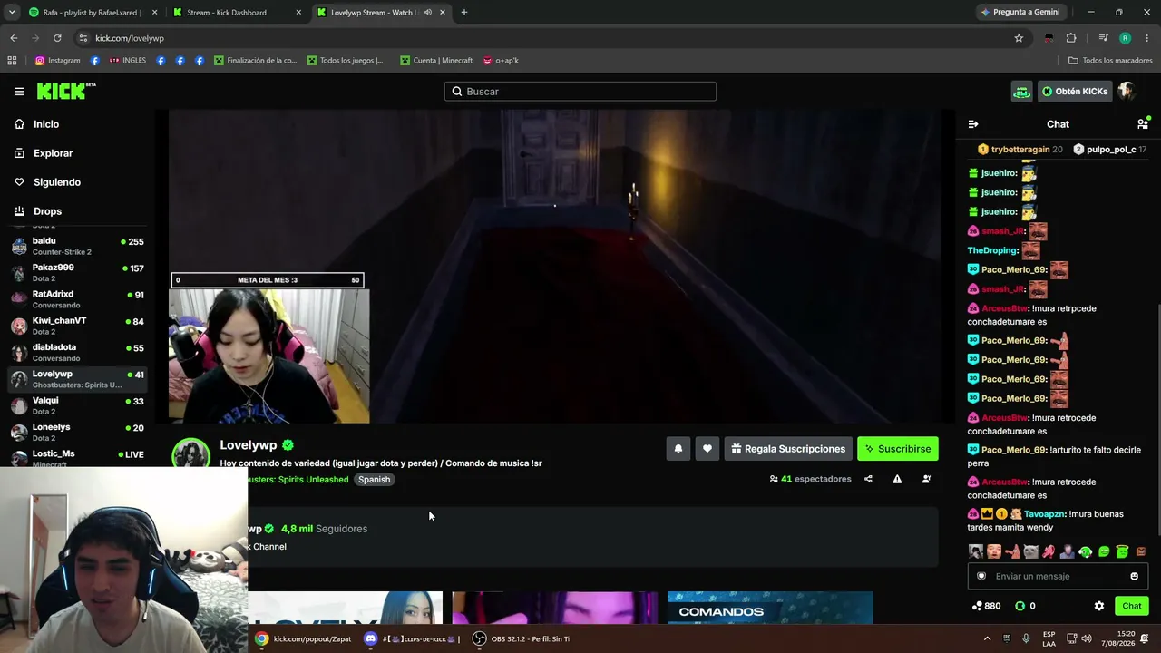The width and height of the screenshot is (1161, 653).
Task: Open the COMANDOS panel thumbnail
Action: [770, 608]
